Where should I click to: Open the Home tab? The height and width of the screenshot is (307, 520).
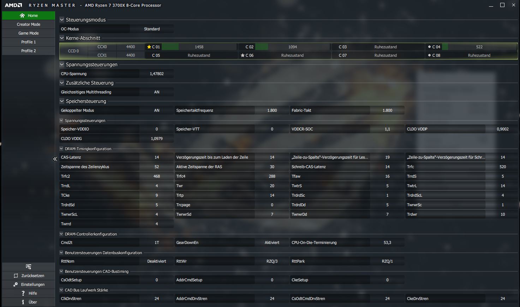[x=29, y=16]
